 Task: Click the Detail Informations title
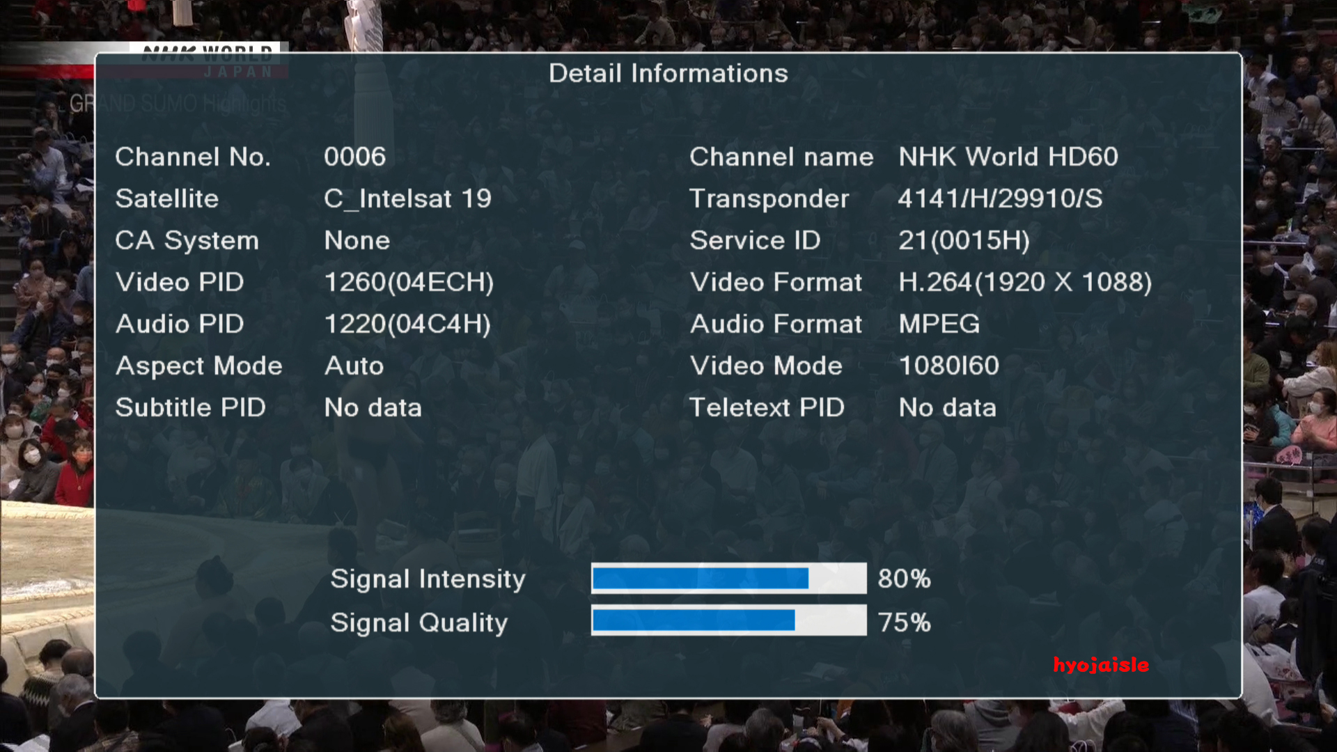pyautogui.click(x=668, y=73)
